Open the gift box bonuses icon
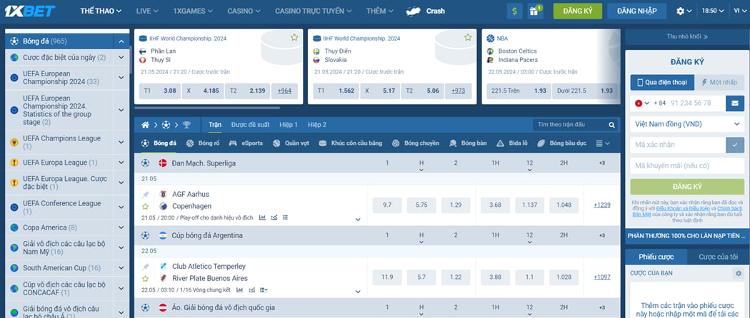Image resolution: width=750 pixels, height=318 pixels. click(534, 11)
